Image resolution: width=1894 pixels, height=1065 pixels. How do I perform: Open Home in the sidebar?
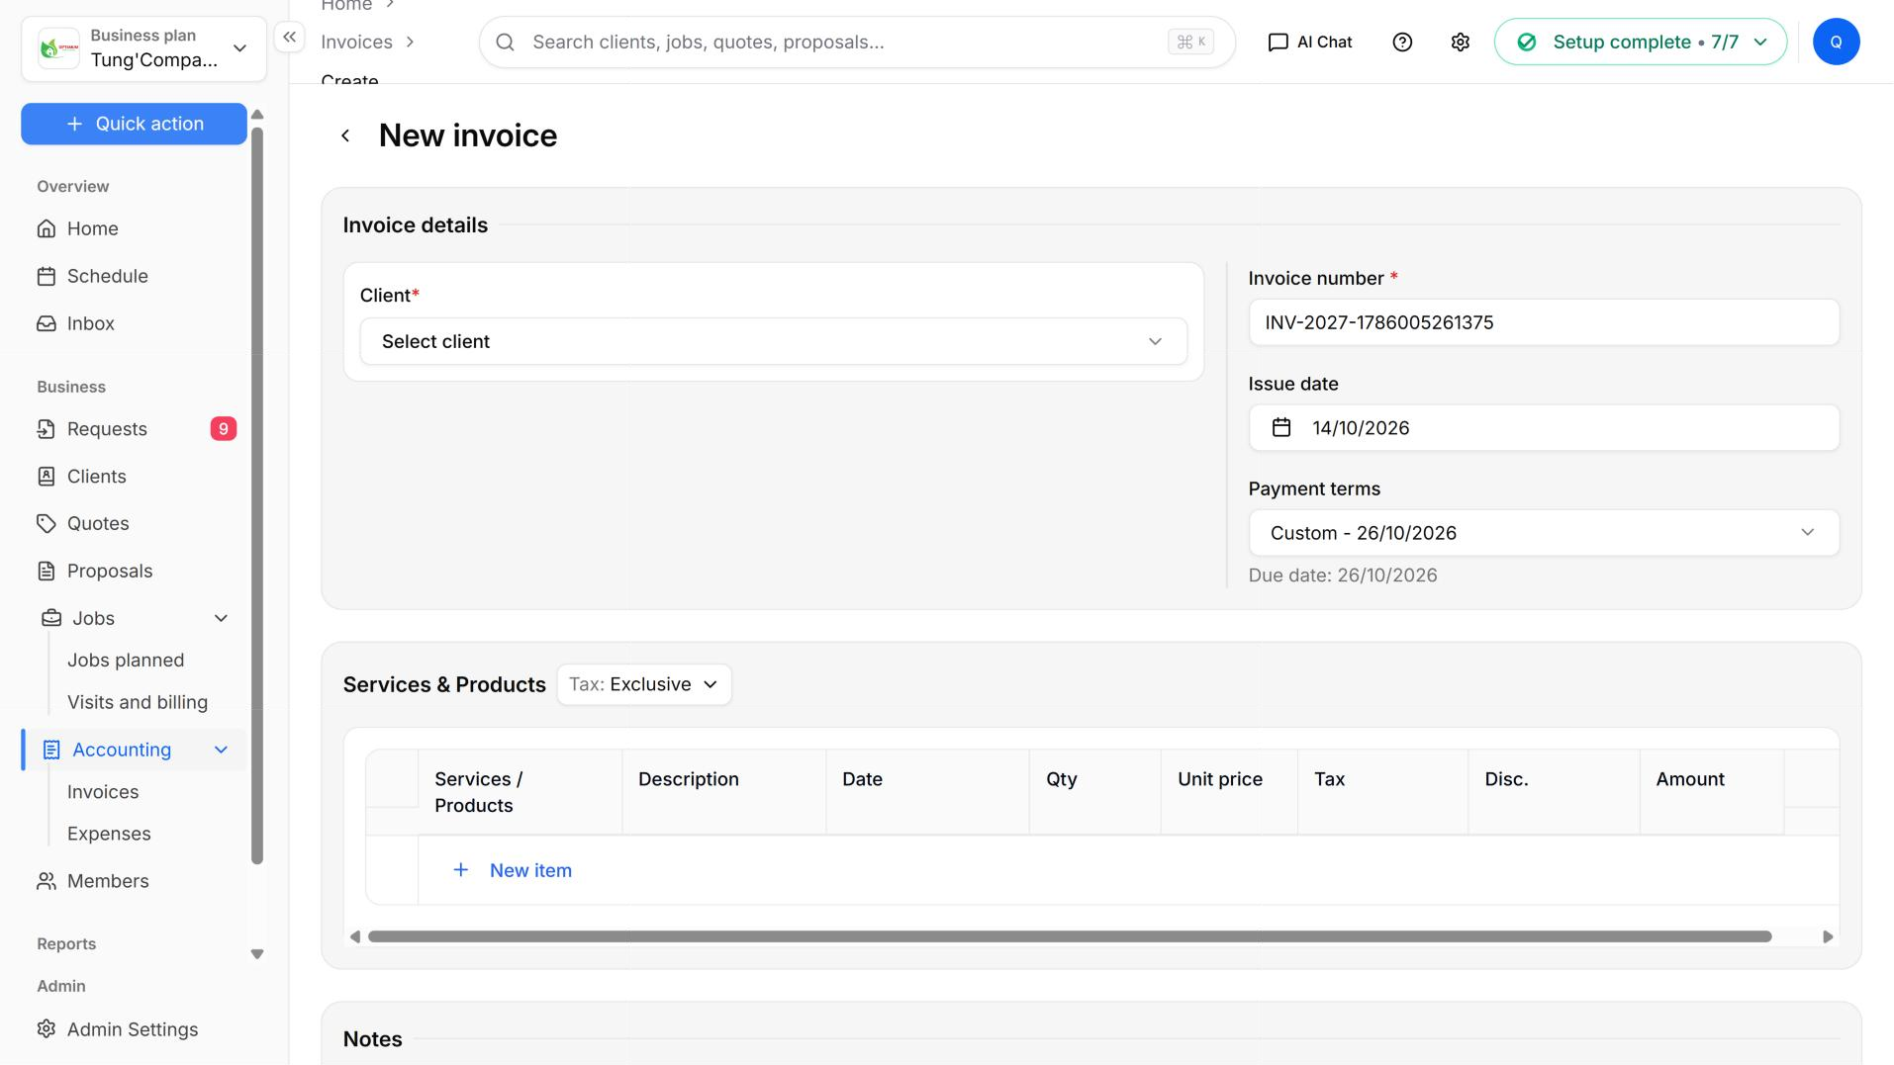click(x=92, y=228)
